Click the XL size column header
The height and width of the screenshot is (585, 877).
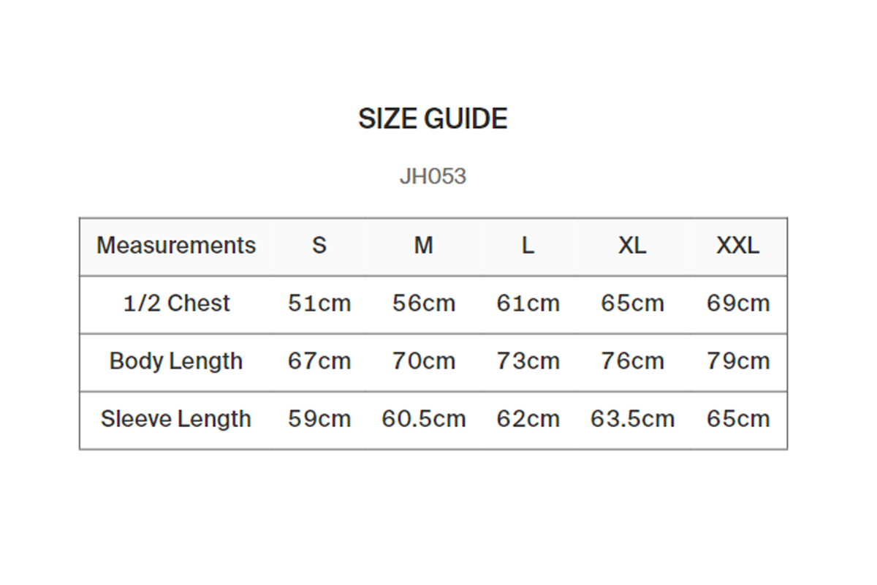pos(632,245)
